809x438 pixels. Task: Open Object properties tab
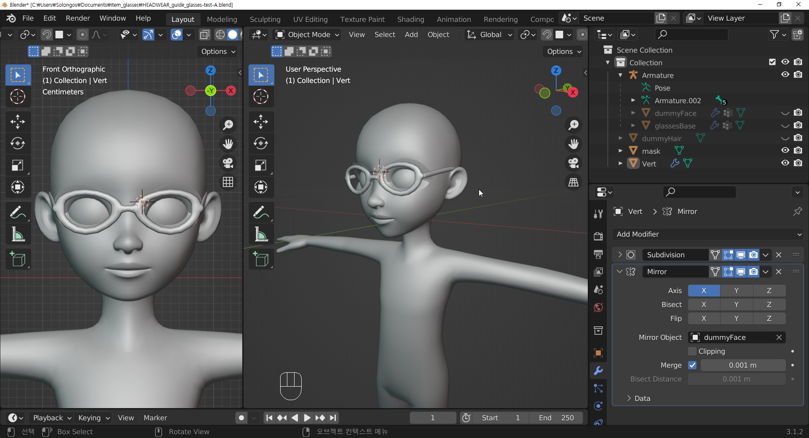pyautogui.click(x=598, y=353)
